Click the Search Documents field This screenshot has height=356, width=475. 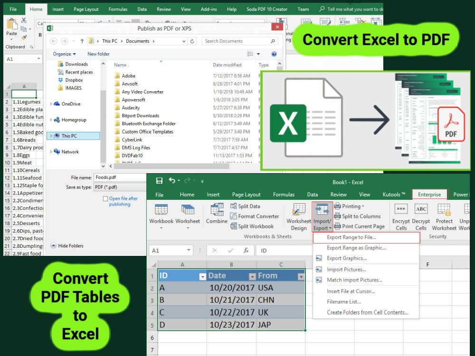[239, 41]
